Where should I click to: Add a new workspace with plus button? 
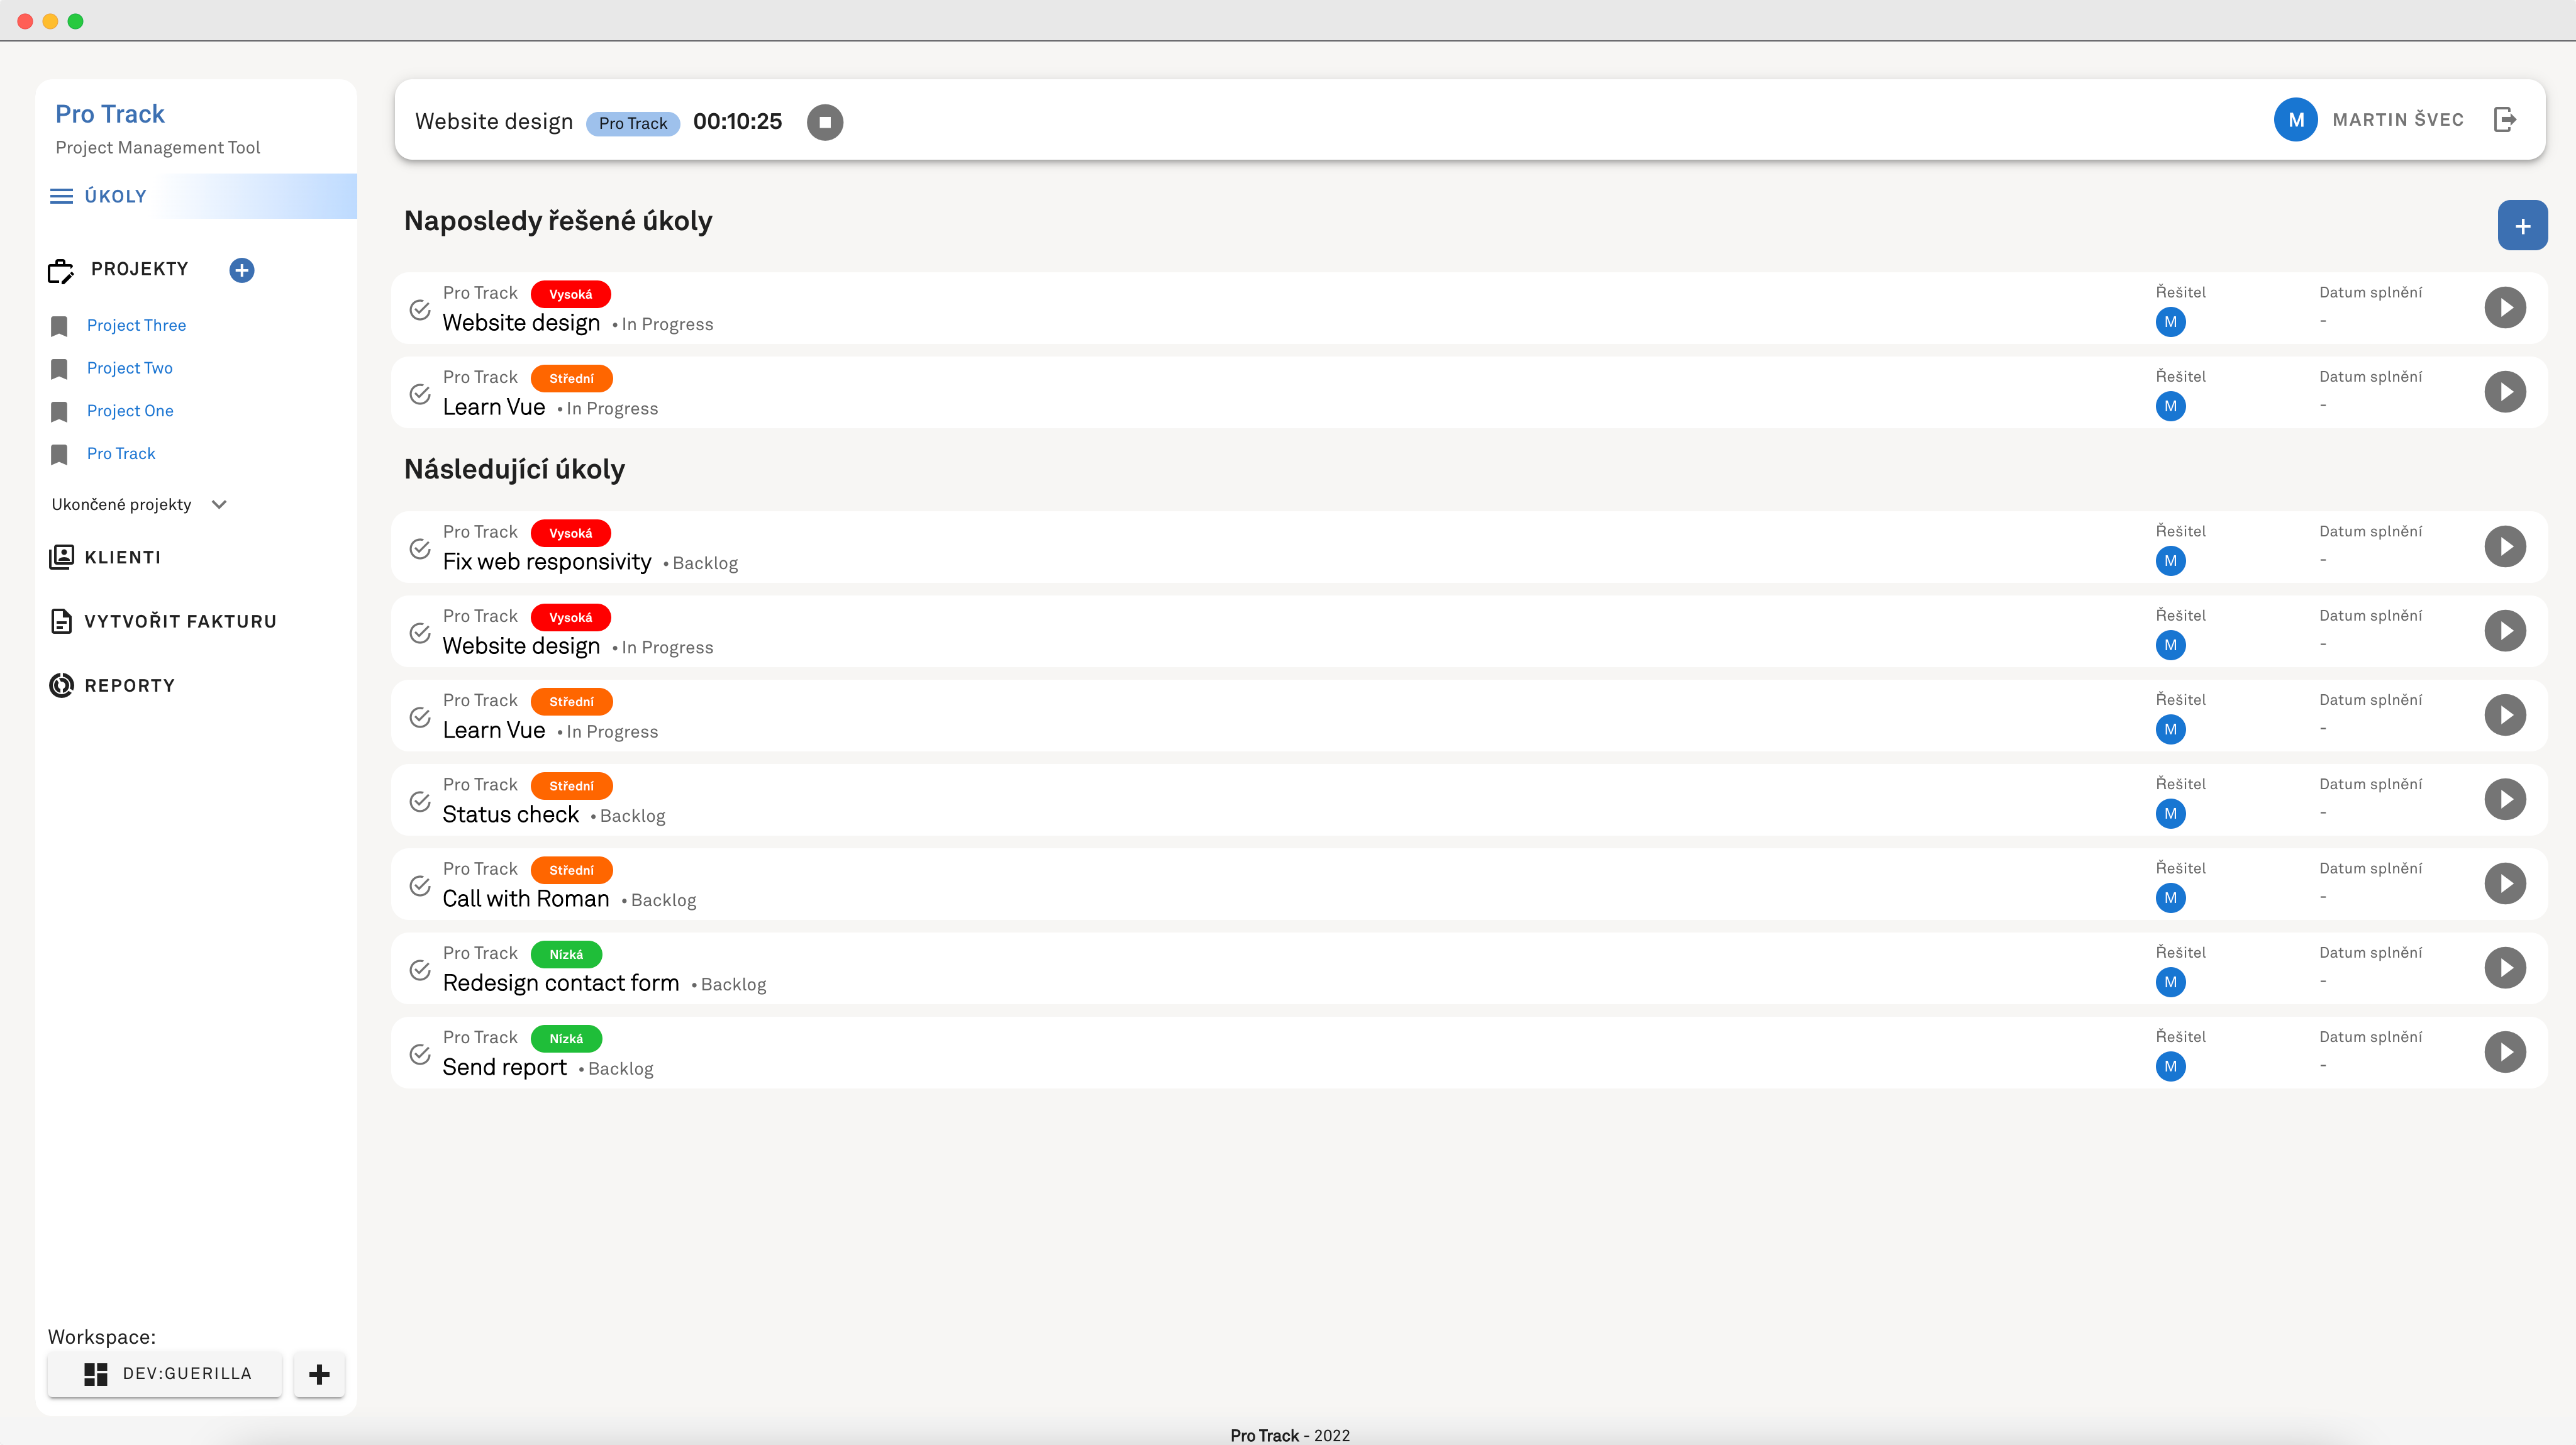click(319, 1374)
